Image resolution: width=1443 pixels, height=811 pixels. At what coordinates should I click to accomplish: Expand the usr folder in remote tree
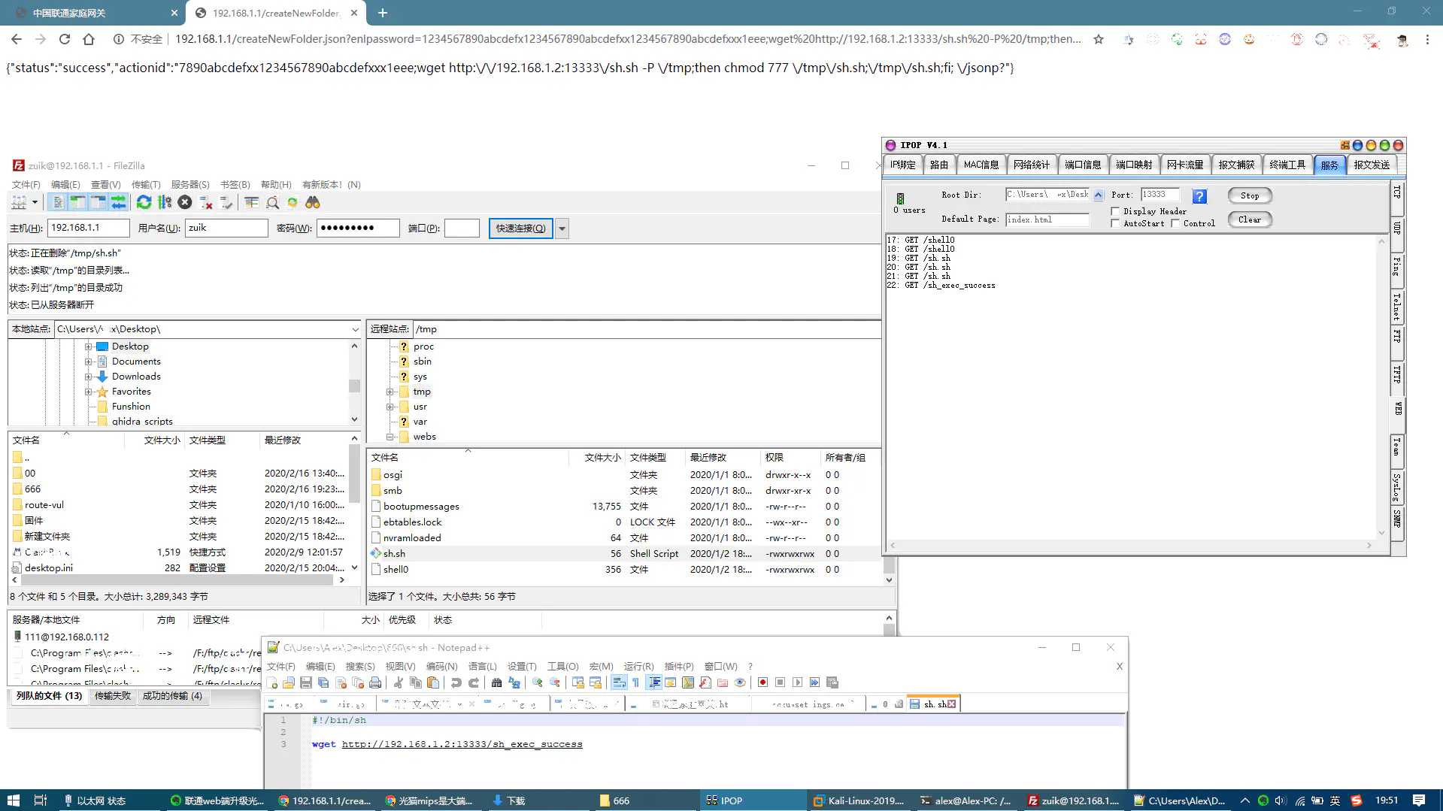pos(390,407)
